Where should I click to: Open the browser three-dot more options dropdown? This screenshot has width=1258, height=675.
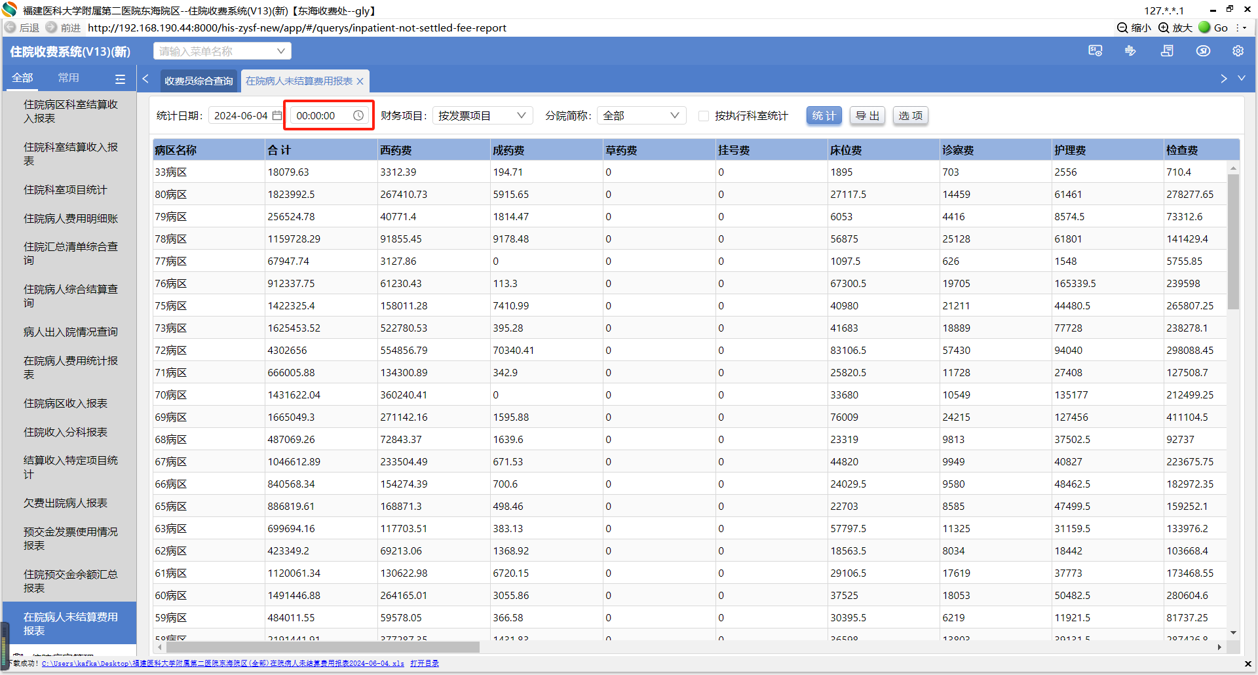1240,28
